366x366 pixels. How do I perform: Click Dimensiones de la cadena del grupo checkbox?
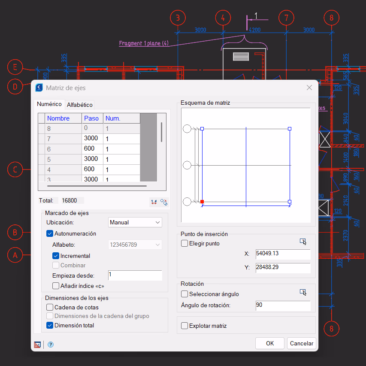(49, 316)
